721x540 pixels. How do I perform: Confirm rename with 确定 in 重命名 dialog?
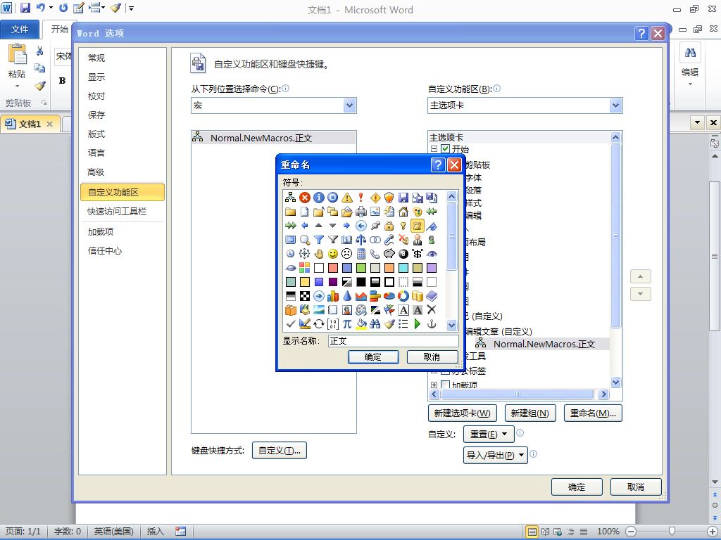click(x=373, y=357)
